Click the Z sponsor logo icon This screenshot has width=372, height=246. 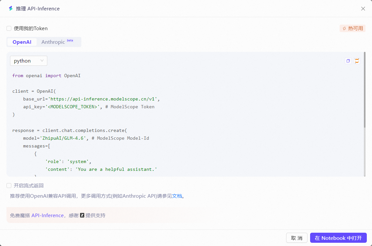(82, 215)
